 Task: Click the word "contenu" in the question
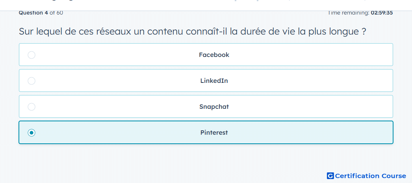165,32
